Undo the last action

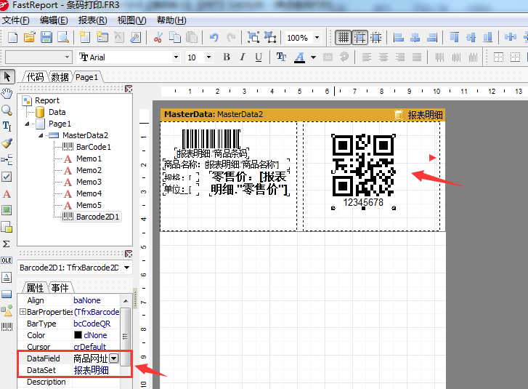[x=214, y=37]
